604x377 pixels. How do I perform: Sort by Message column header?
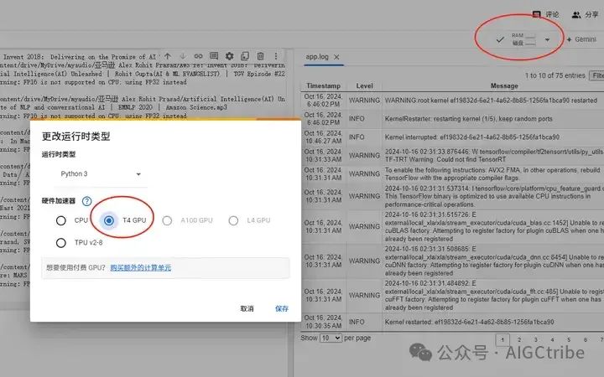pos(504,85)
